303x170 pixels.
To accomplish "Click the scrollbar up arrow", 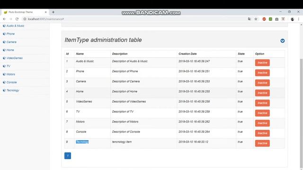I will [x=301, y=25].
